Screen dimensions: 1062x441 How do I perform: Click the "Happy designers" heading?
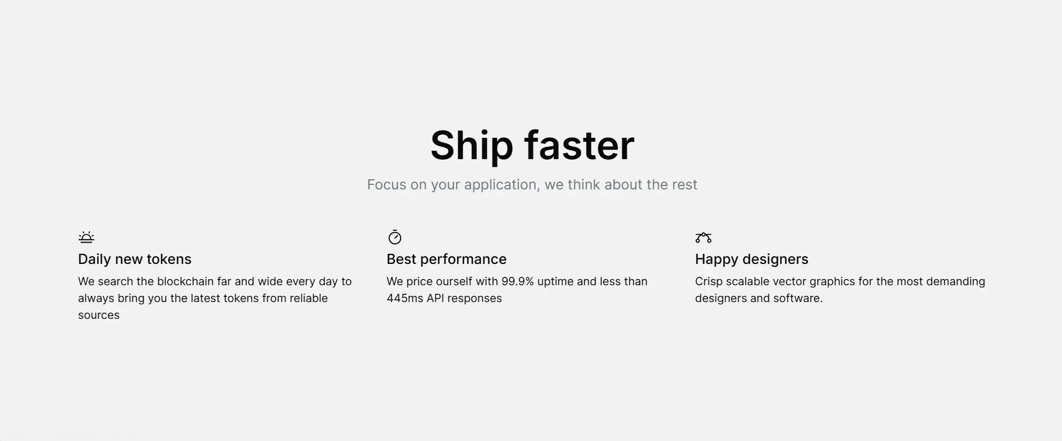pos(752,259)
